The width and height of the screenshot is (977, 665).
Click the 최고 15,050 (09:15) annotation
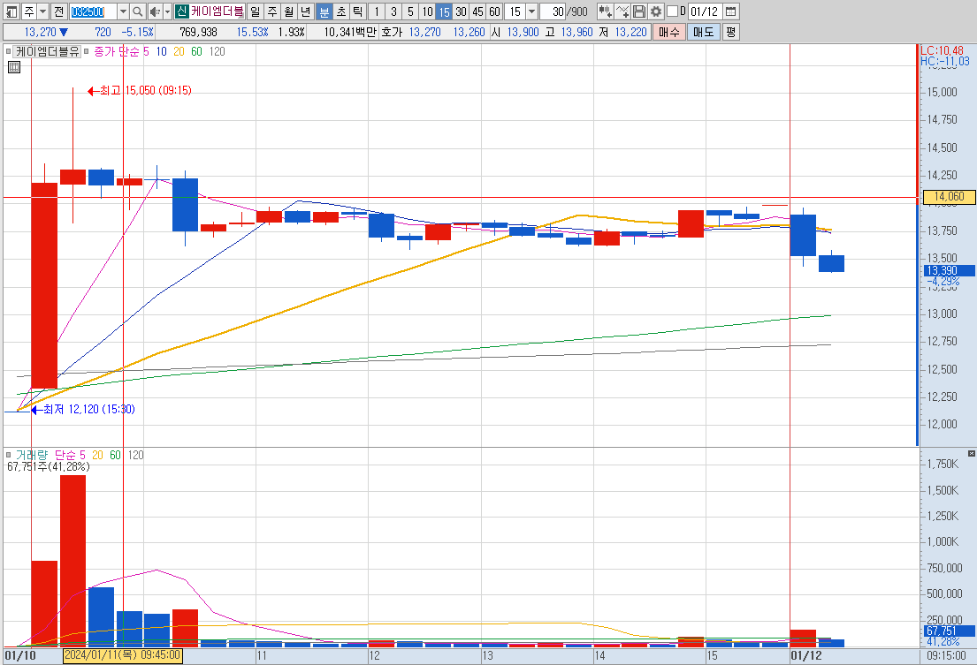[140, 91]
